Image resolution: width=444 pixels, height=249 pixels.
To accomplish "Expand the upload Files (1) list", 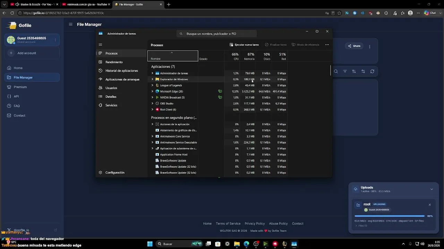I will coord(361,226).
